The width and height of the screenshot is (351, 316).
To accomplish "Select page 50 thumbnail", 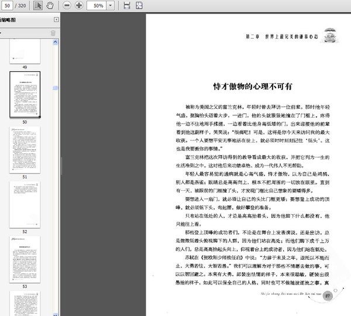I will (x=25, y=95).
